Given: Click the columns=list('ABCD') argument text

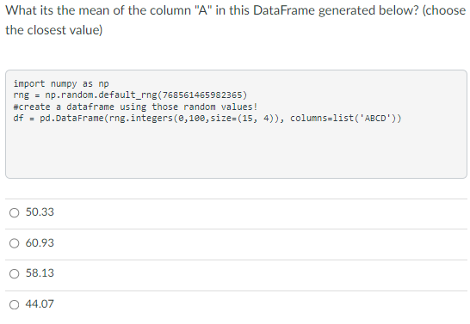Looking at the screenshot, I should click(x=343, y=119).
